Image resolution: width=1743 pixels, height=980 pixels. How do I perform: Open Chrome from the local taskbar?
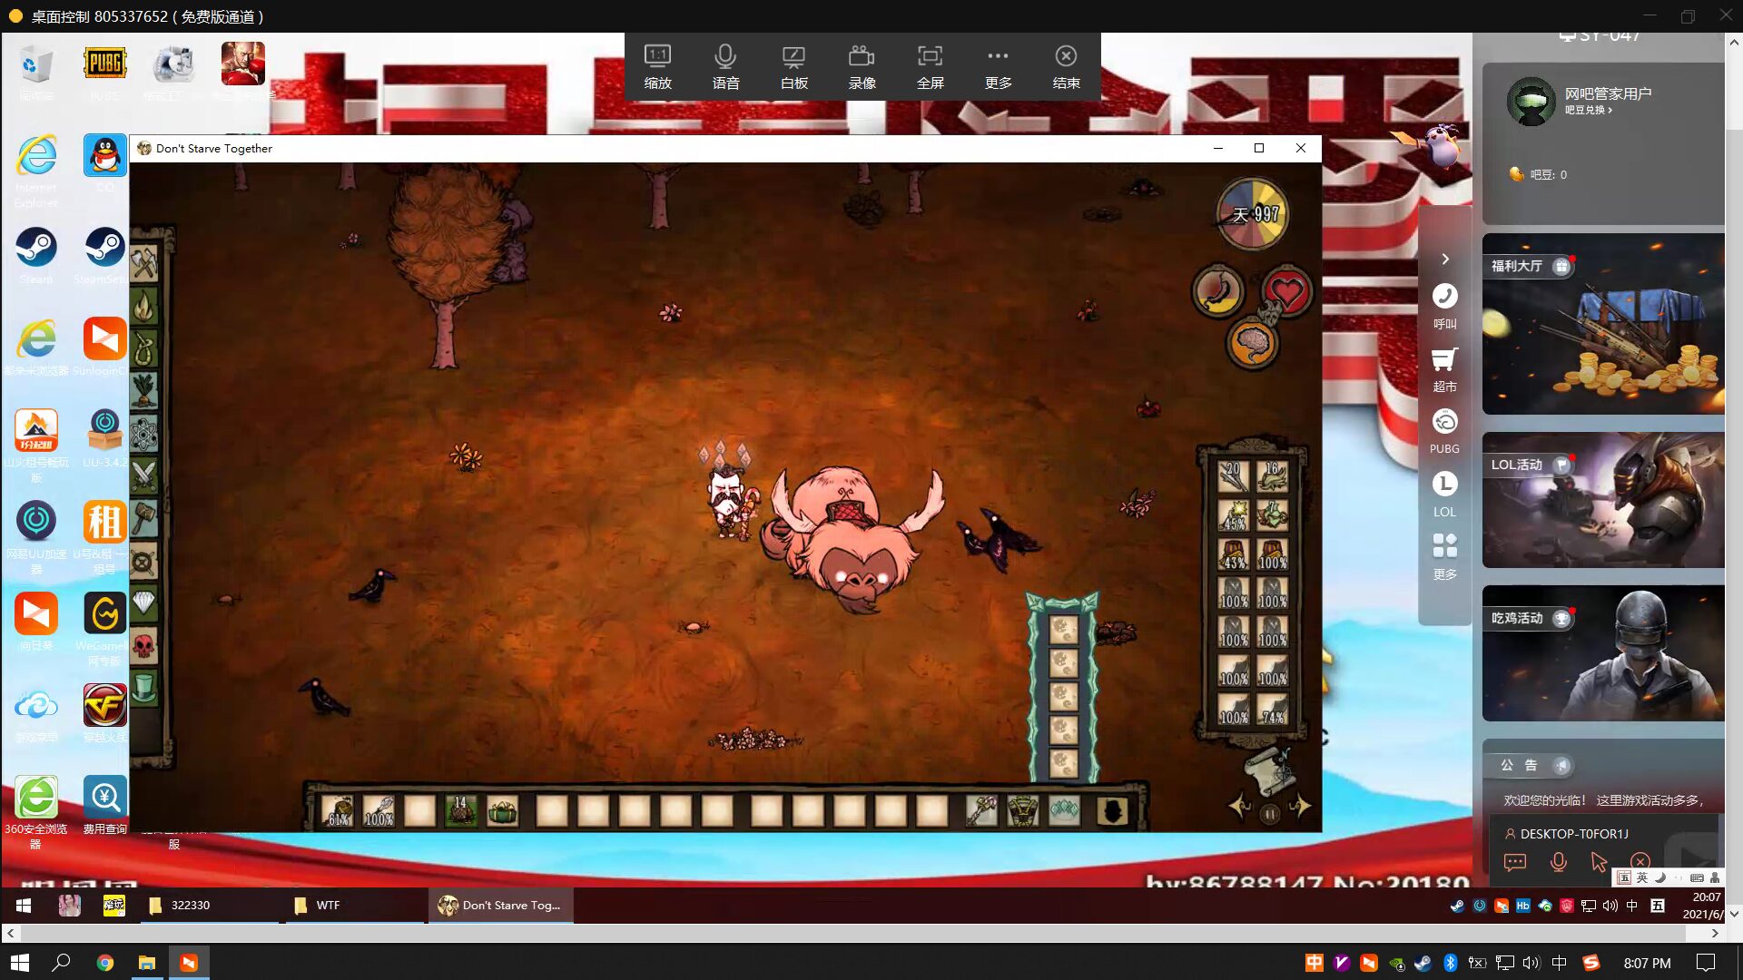(x=105, y=963)
